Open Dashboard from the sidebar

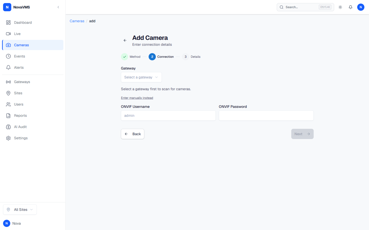(33, 22)
